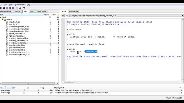Open inplace_emplace_01.cc file

click(17, 34)
